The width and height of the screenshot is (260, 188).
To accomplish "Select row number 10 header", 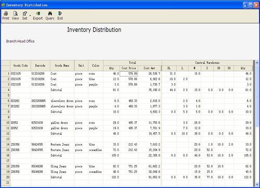I will click(6, 123).
